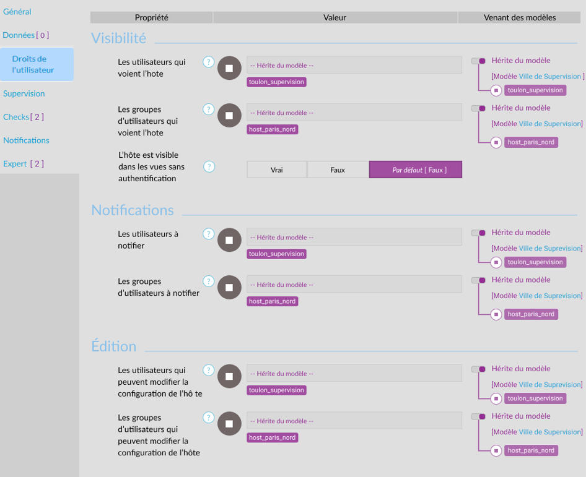Select 'Vrai' for host visibility without authentication

click(x=276, y=170)
